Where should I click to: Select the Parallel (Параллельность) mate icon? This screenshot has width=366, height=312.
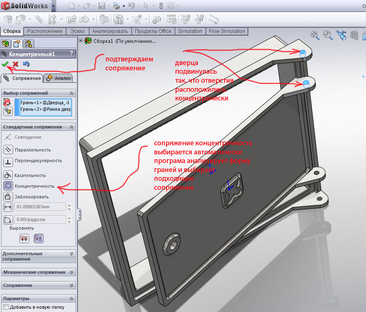pyautogui.click(x=8, y=150)
